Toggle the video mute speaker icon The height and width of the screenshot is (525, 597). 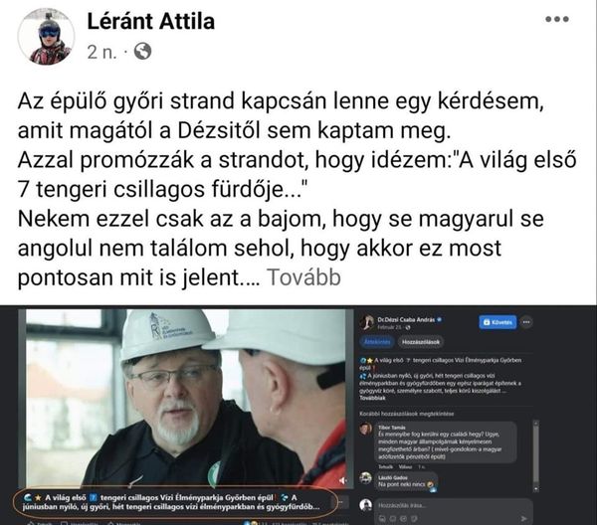[x=342, y=481]
